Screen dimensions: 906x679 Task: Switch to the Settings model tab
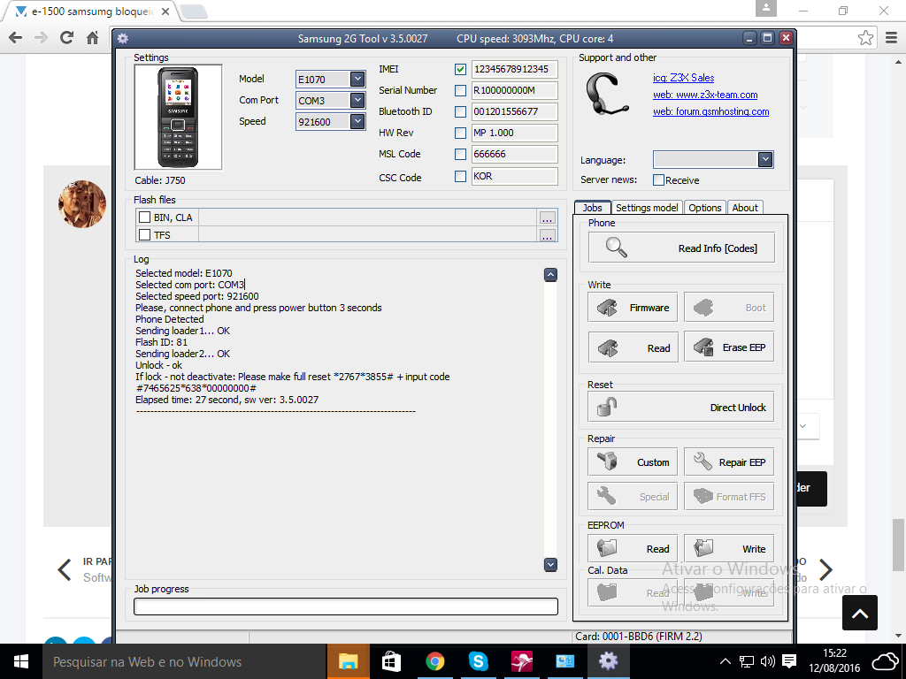tap(647, 208)
